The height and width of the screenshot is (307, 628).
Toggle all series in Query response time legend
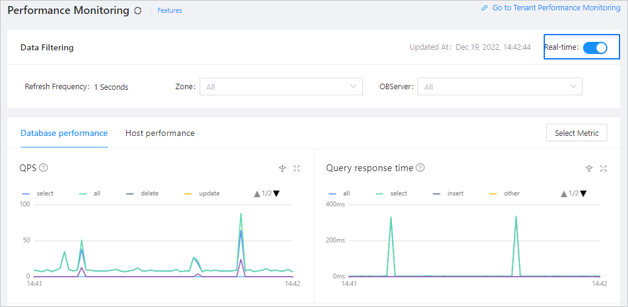[340, 194]
